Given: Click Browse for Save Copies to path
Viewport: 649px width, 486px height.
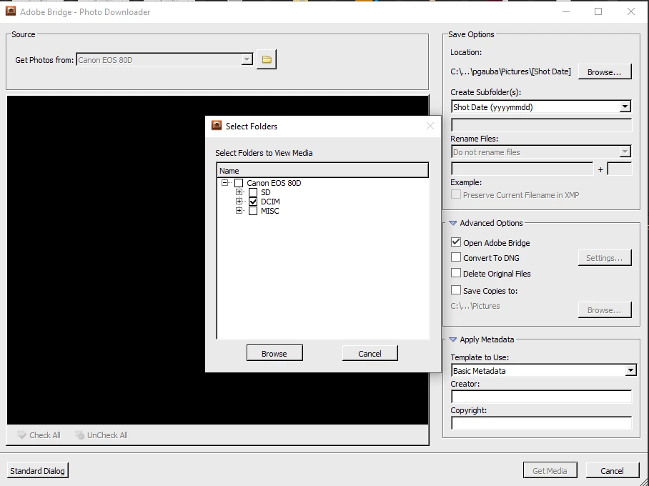Looking at the screenshot, I should (604, 310).
